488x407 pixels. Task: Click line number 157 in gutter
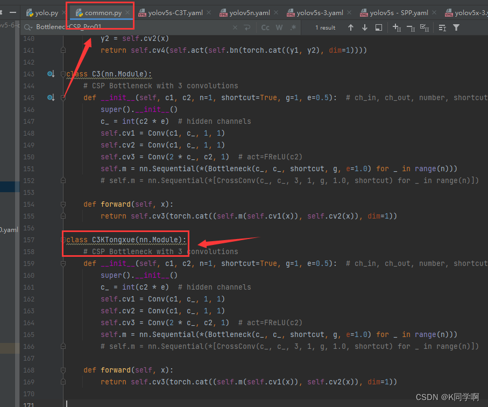pos(29,240)
